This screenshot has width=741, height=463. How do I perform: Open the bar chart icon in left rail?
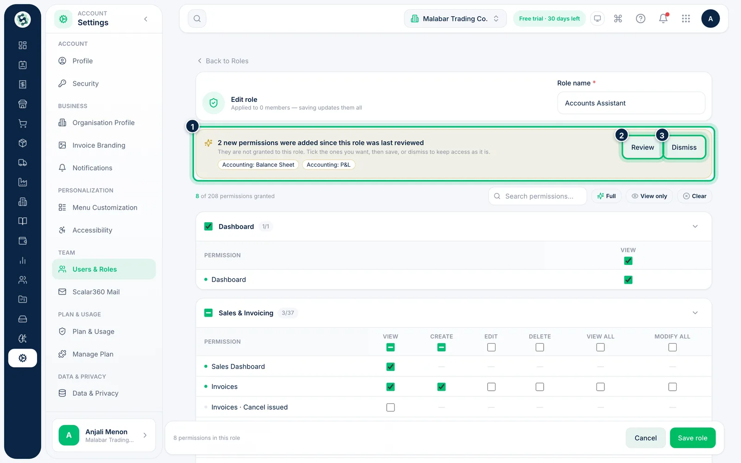point(22,260)
